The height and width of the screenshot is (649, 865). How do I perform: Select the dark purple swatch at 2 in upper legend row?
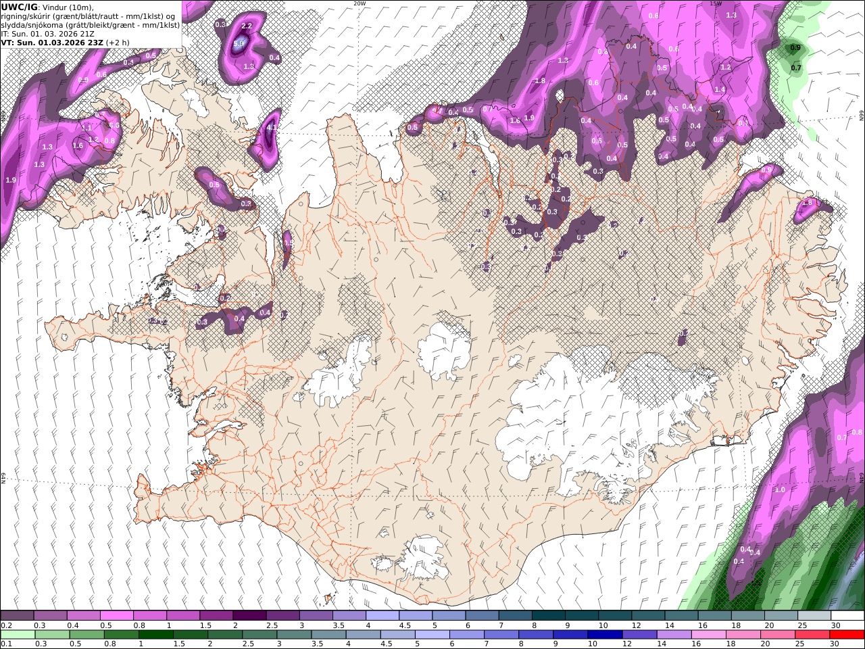coord(249,616)
